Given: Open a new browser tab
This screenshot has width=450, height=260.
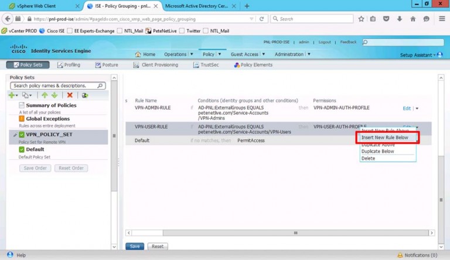Looking at the screenshot, I should [x=247, y=6].
